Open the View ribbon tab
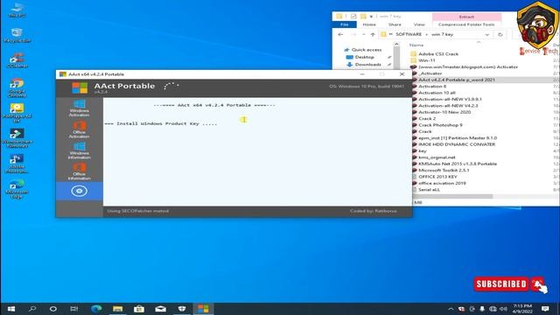560x315 pixels. (x=419, y=24)
